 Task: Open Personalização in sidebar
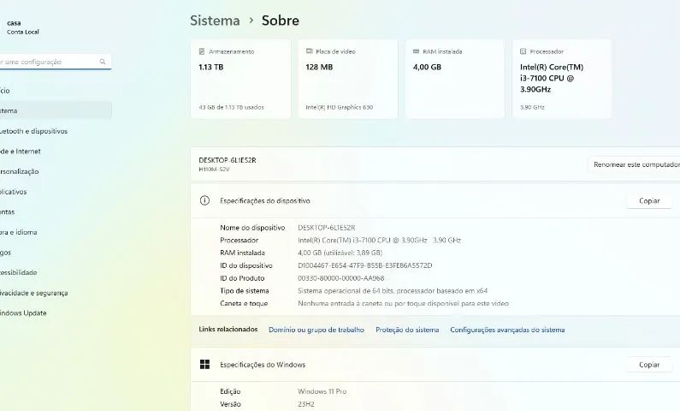tap(56, 171)
